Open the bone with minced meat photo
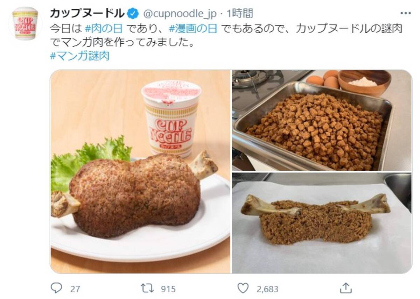This screenshot has height=299, width=420. coord(322,223)
